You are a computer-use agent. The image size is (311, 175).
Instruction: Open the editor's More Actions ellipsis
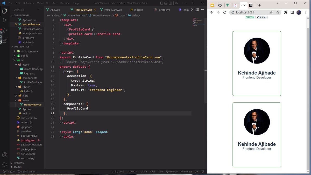(x=203, y=10)
